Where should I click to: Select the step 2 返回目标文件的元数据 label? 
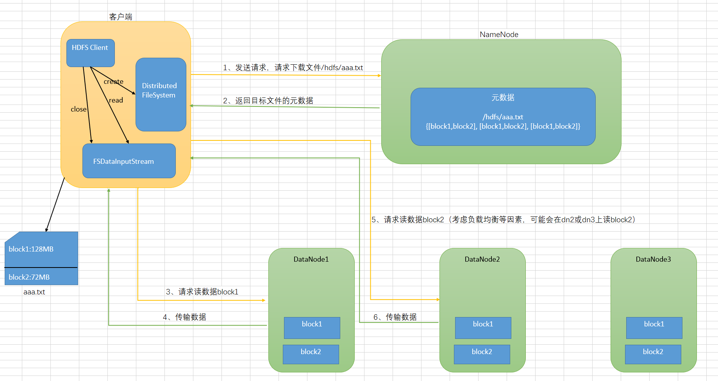click(268, 101)
